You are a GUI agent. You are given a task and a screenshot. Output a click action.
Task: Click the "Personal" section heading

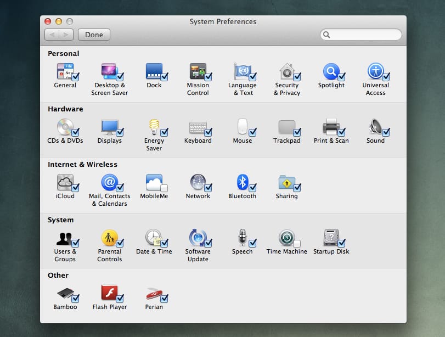tap(64, 54)
